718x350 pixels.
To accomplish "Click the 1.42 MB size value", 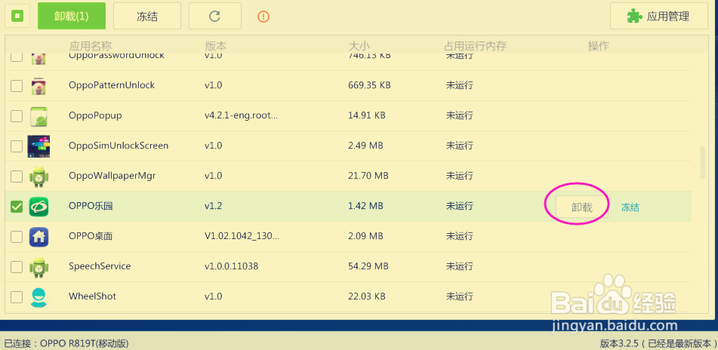I will tap(365, 206).
